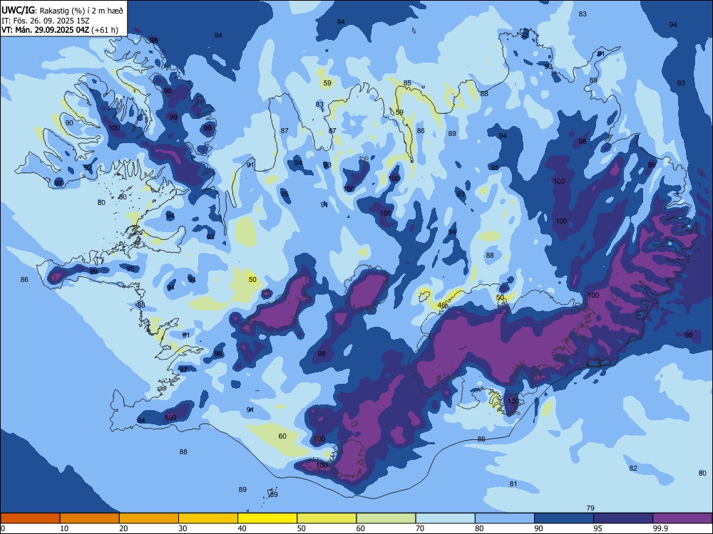Click the valid time line 'VT: Mán. 29.09.2025 04Z'
This screenshot has height=534, width=713.
tap(46, 30)
